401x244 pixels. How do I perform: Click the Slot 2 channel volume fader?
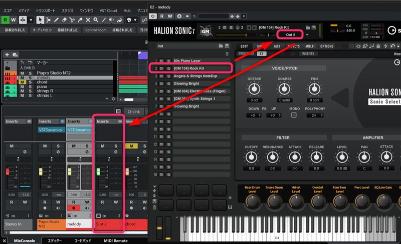(x=98, y=171)
